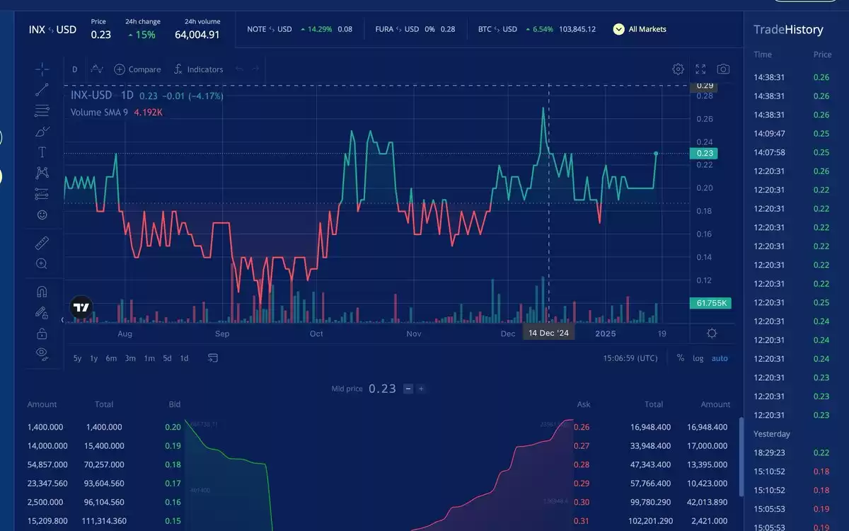The width and height of the screenshot is (849, 531).
Task: Select the brush drawing tool
Action: click(42, 131)
